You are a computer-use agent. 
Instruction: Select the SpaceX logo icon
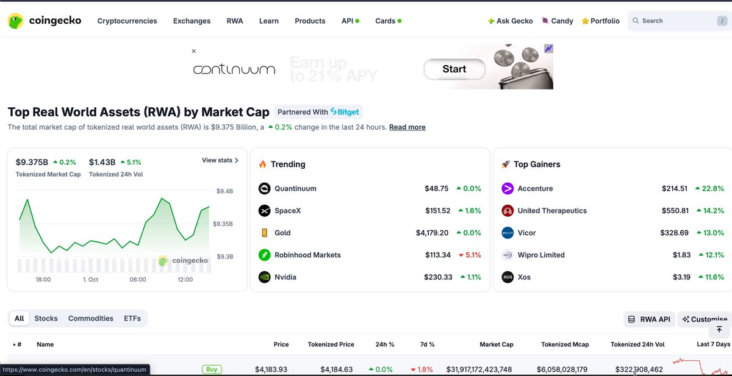(x=264, y=211)
